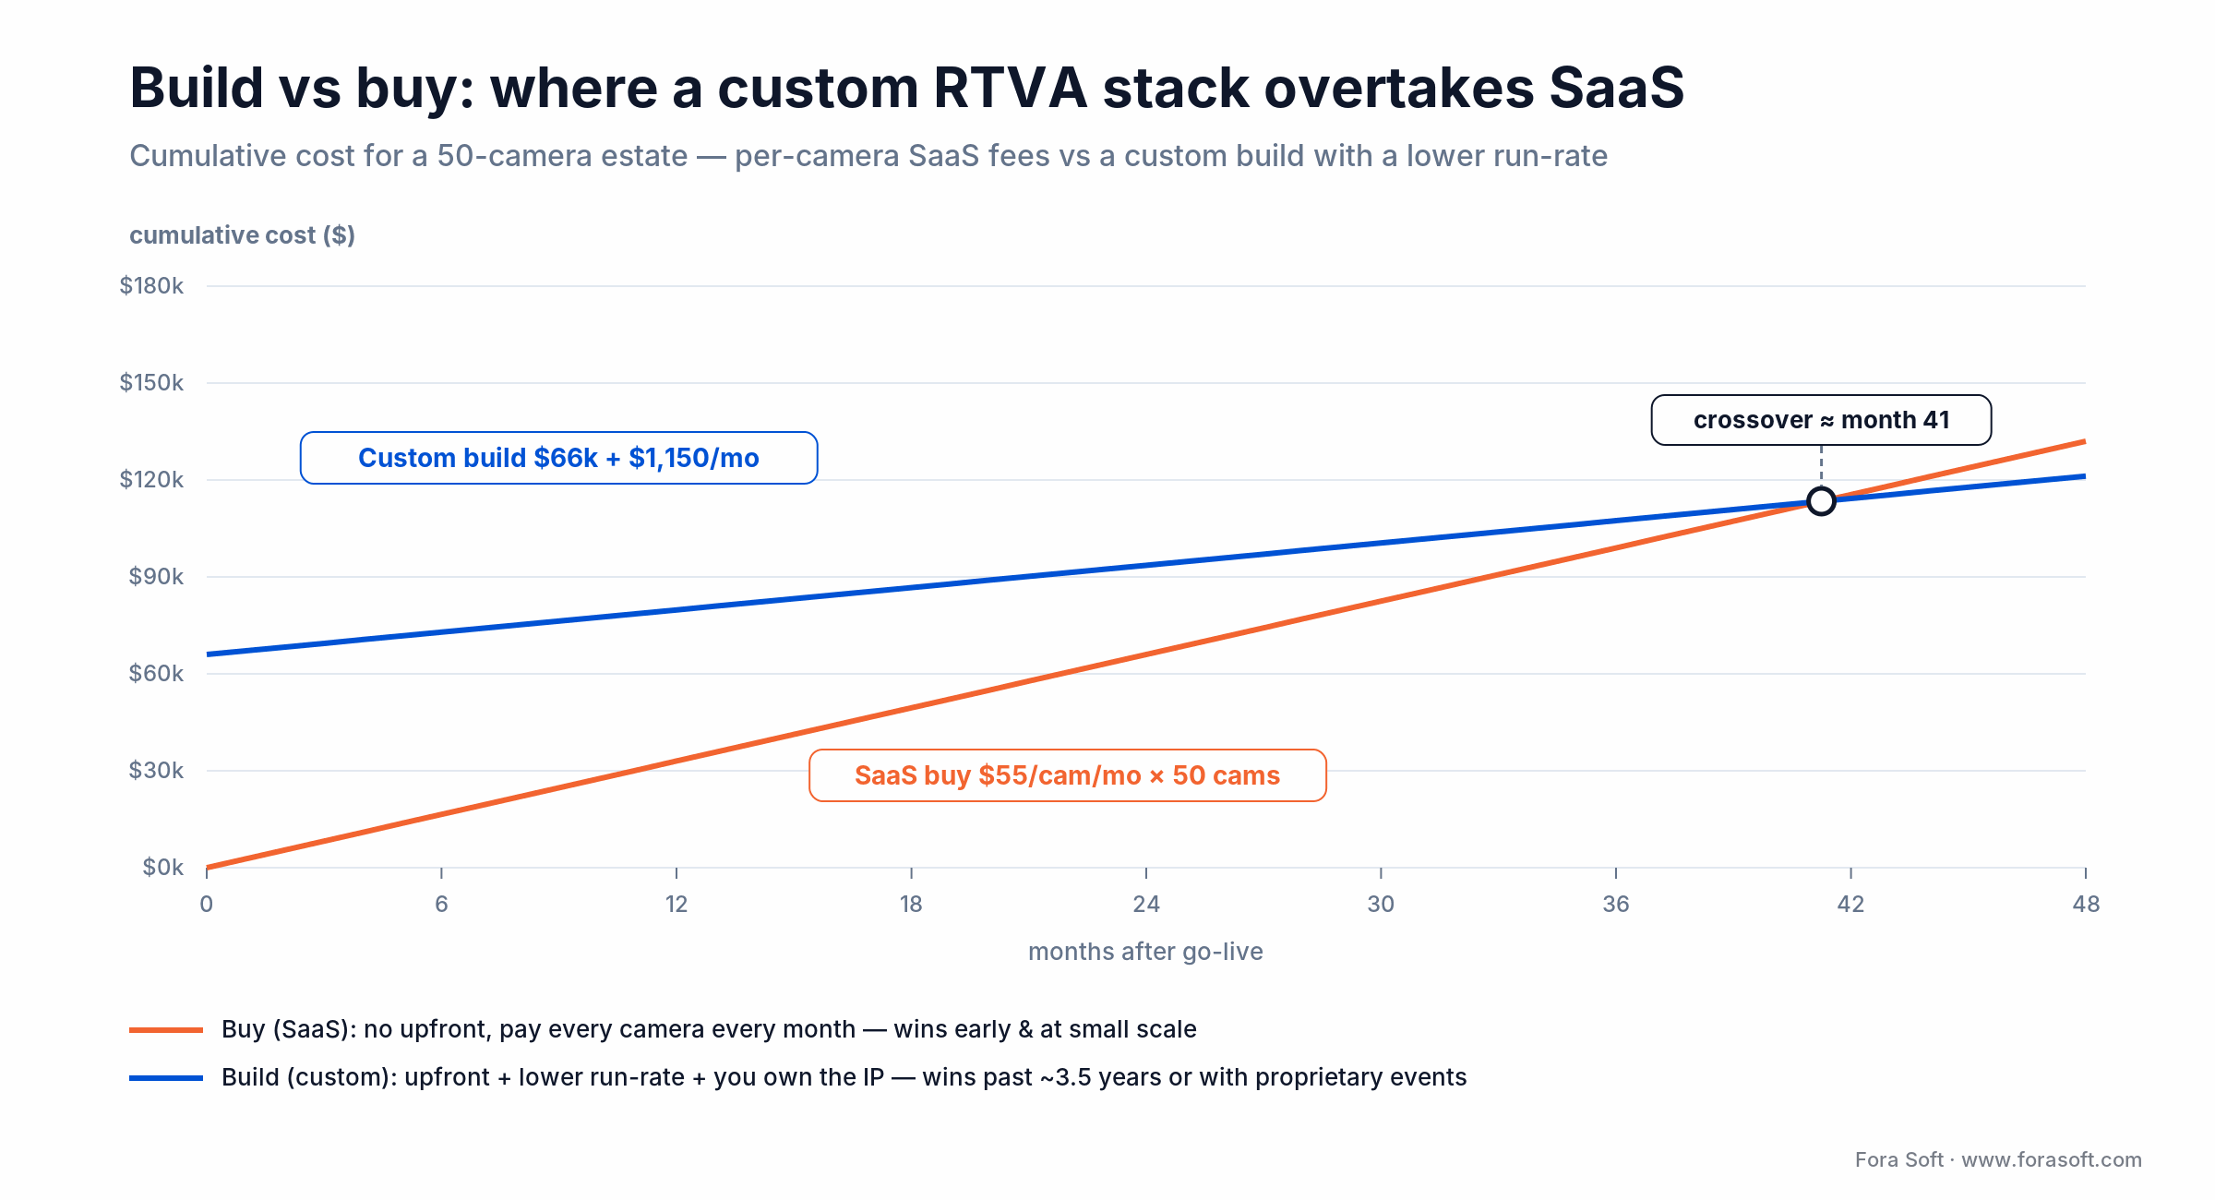Screen dimensions: 2215x1200
Task: Click the crossover circle marker on the lines
Action: click(1821, 501)
